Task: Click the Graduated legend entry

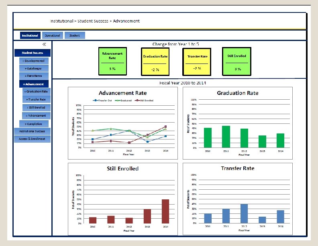Action: tap(123, 100)
